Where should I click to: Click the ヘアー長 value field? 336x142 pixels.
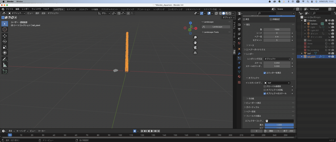click(x=277, y=37)
